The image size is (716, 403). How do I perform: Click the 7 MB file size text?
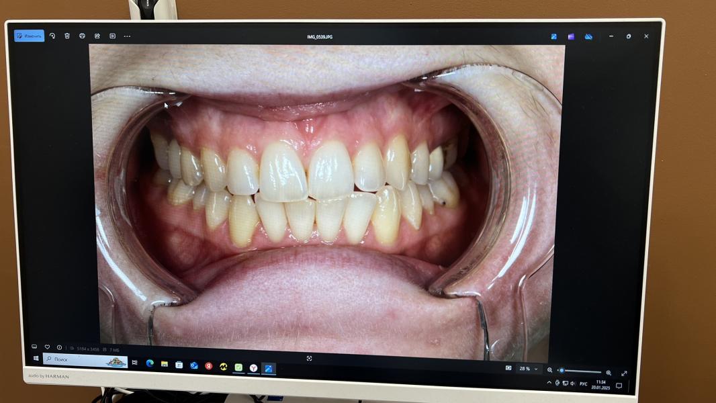pyautogui.click(x=114, y=350)
